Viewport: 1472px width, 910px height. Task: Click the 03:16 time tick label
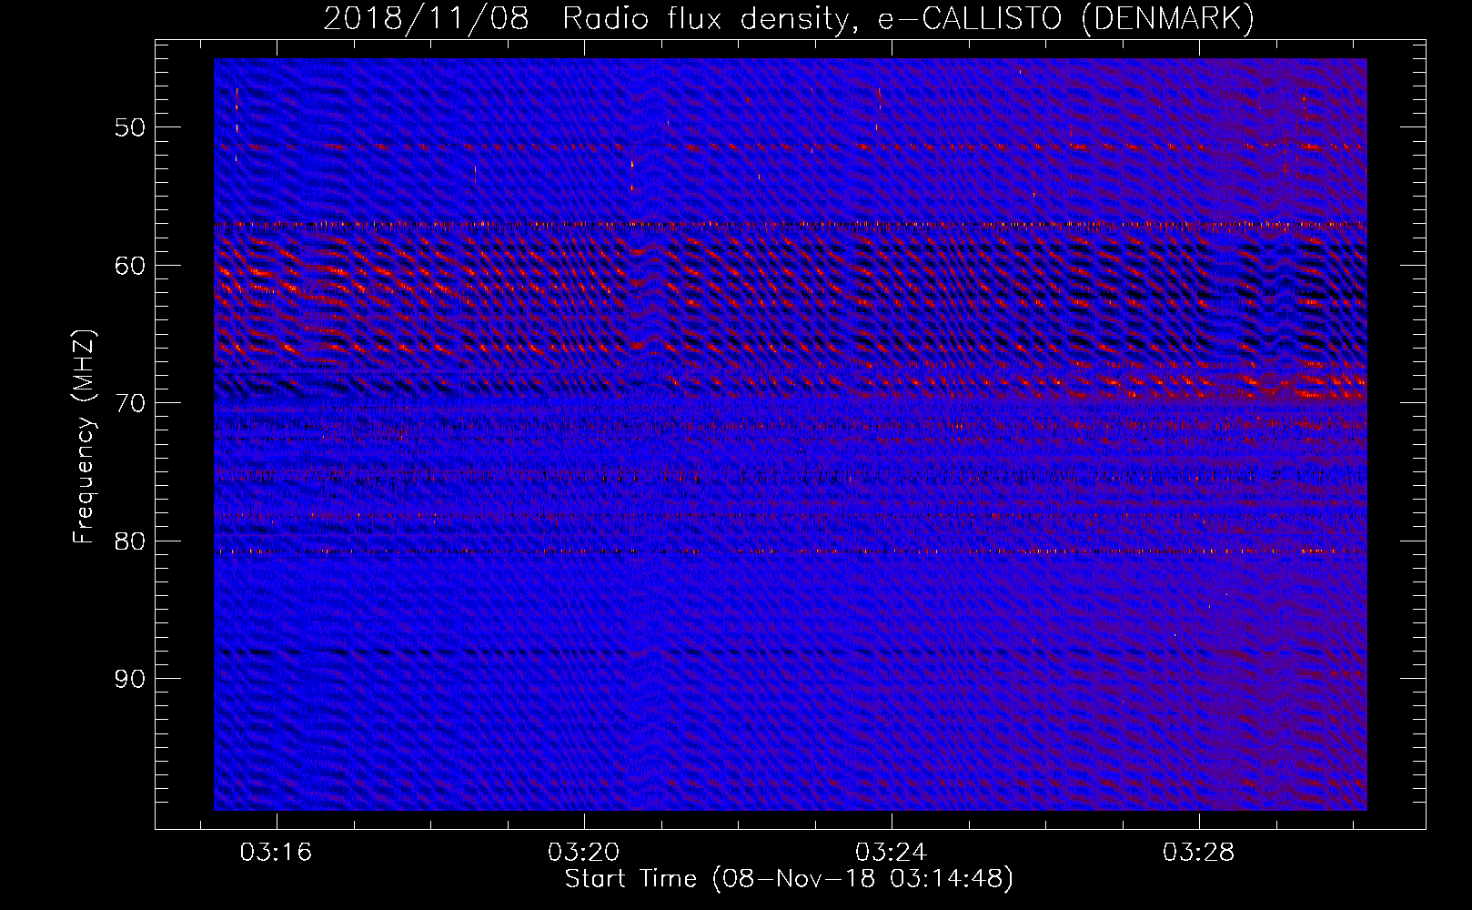(x=276, y=852)
